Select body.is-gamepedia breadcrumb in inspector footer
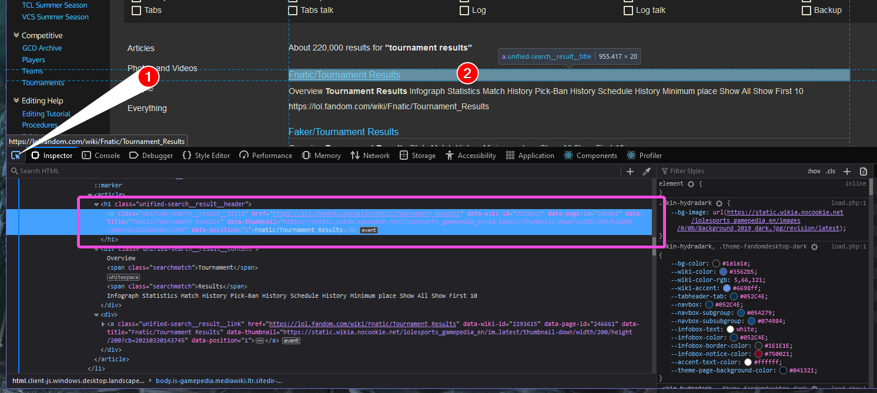This screenshot has height=393, width=877. (219, 381)
